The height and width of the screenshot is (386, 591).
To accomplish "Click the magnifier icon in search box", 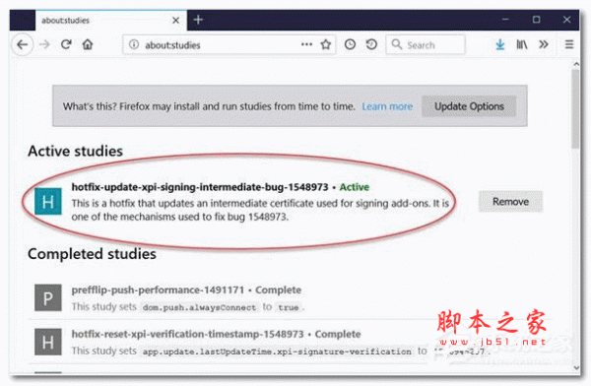I will [396, 44].
